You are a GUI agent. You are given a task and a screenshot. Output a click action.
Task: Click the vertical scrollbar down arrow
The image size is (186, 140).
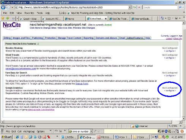click(x=184, y=119)
